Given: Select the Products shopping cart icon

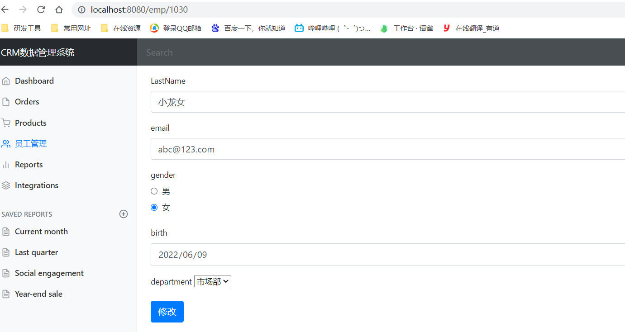Looking at the screenshot, I should (6, 123).
